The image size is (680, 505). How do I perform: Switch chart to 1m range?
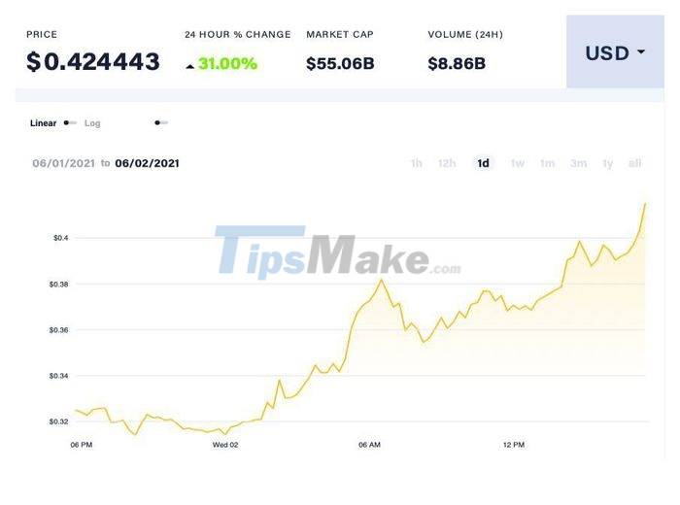(548, 163)
